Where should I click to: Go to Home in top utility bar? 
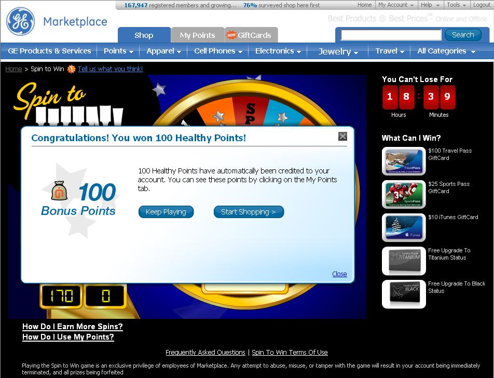coord(364,5)
